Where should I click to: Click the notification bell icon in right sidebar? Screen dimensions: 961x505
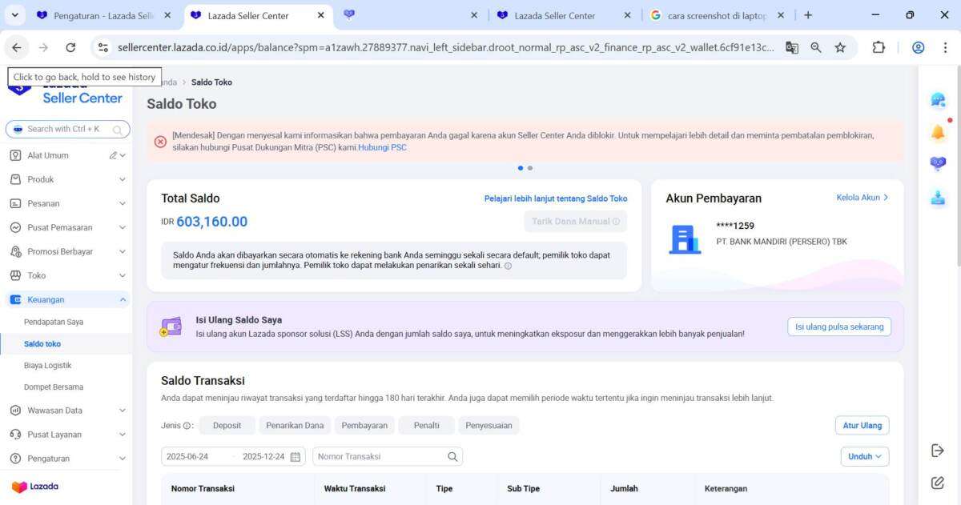click(x=938, y=133)
